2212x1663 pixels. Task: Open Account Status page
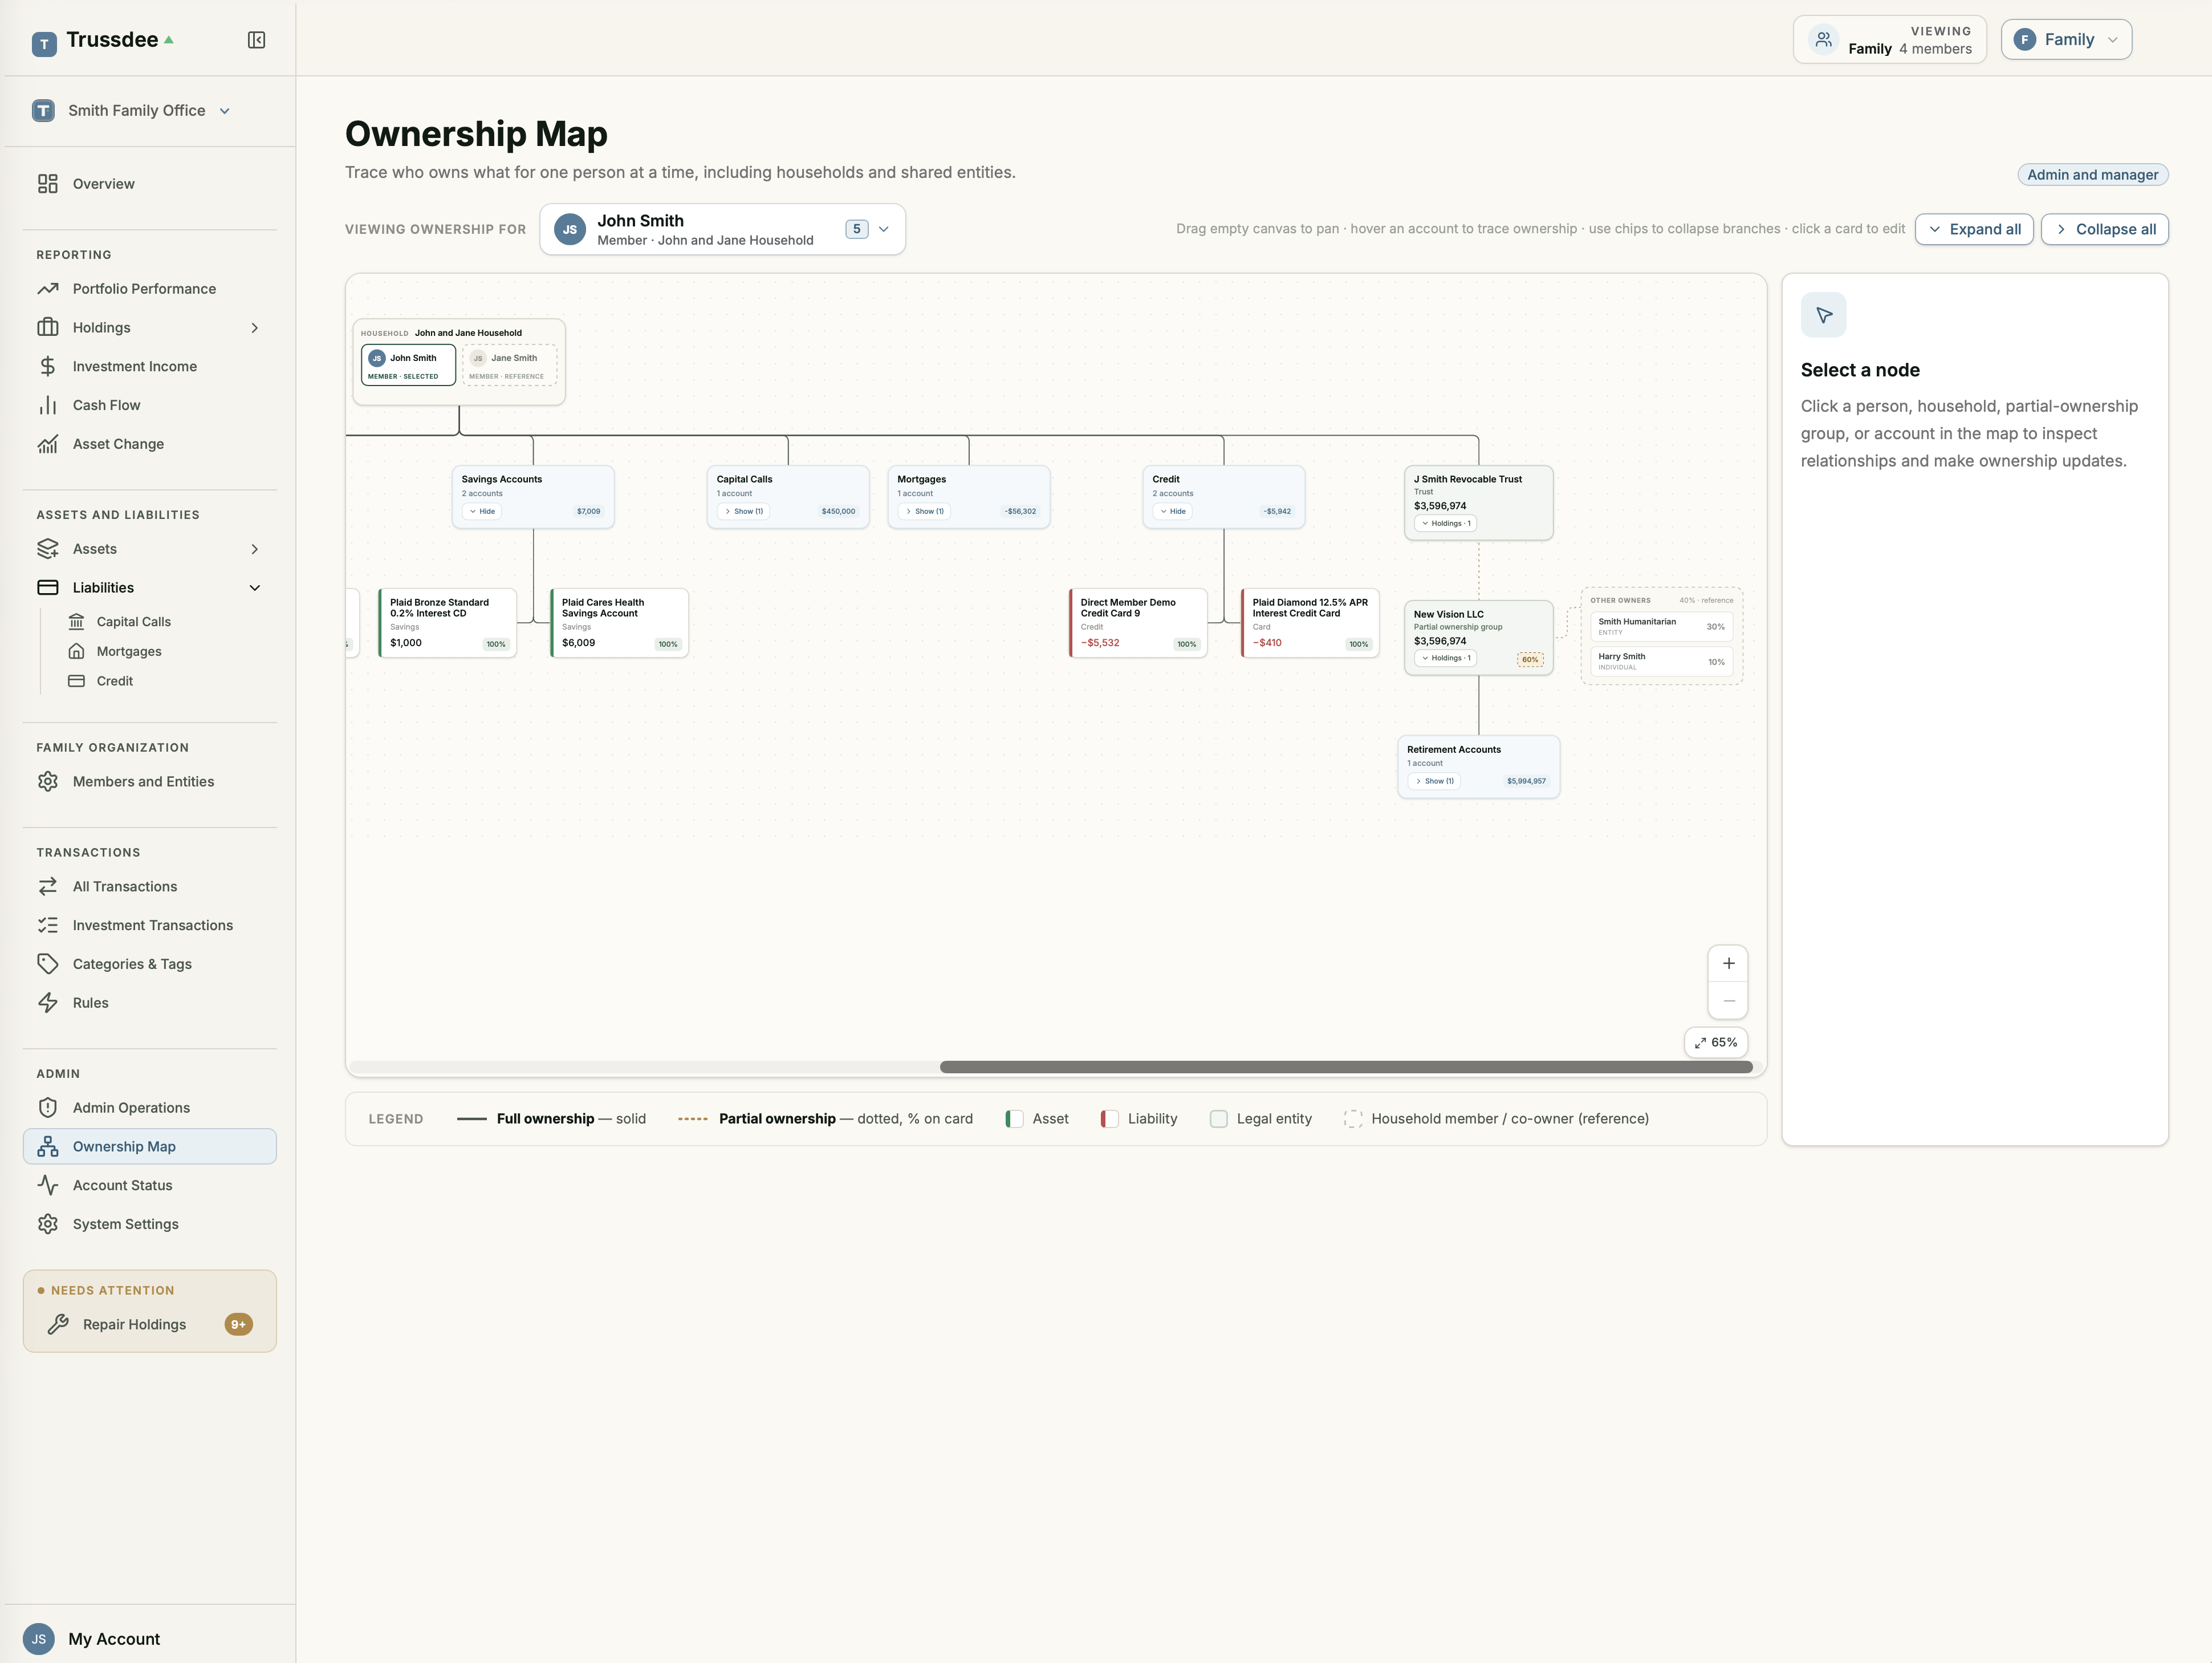coord(150,1185)
